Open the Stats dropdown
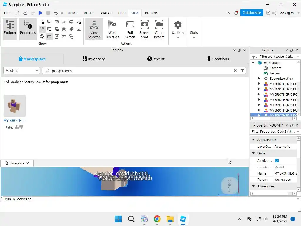The width and height of the screenshot is (301, 226). click(x=194, y=35)
